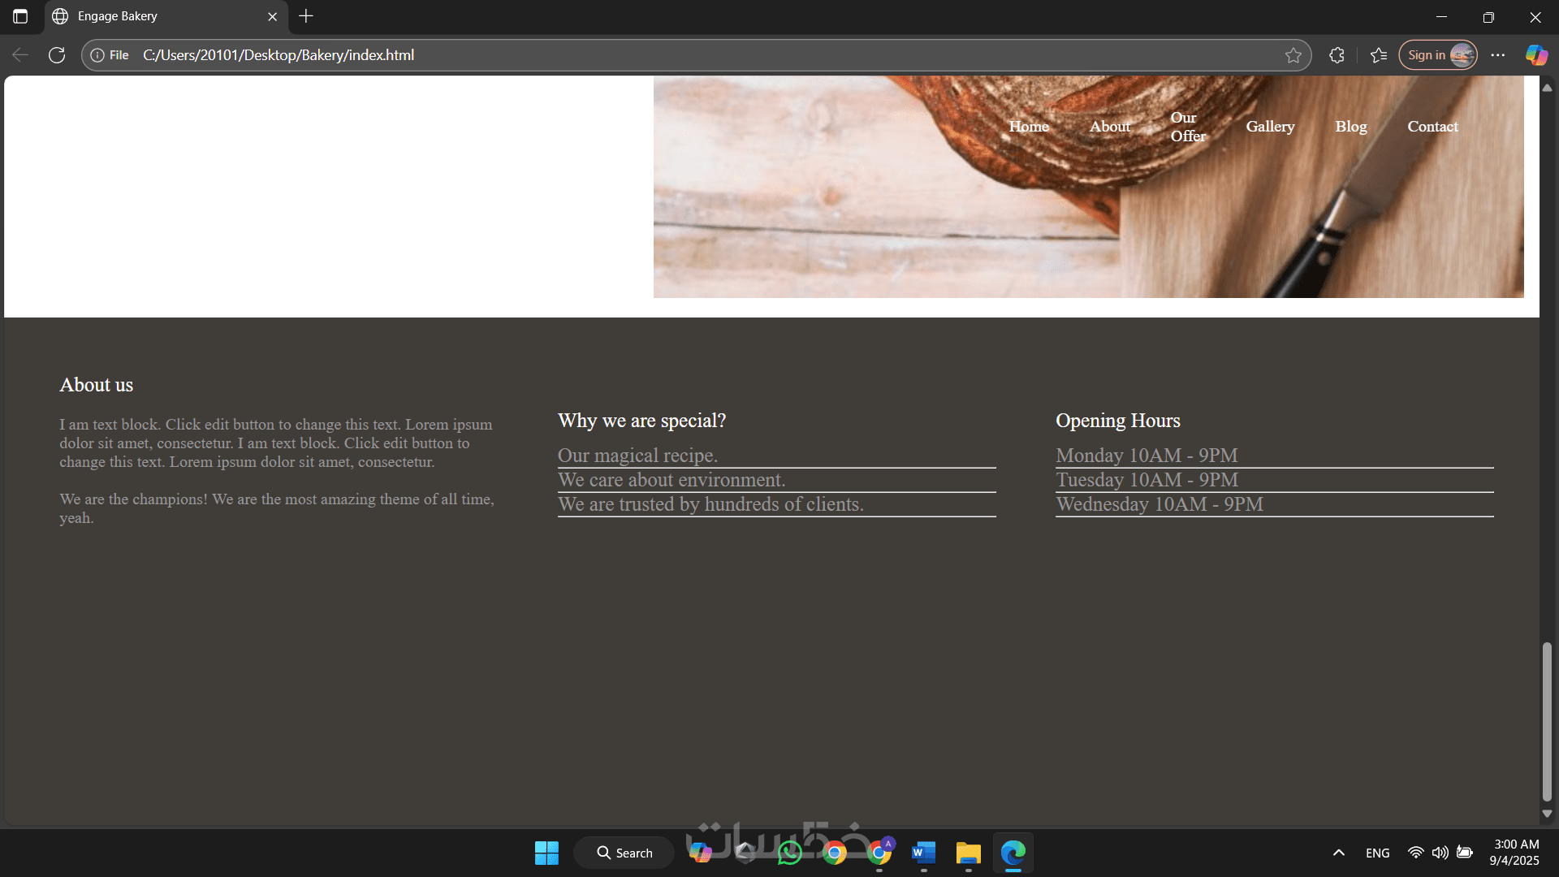Open the Gallery navigation menu item
The height and width of the screenshot is (877, 1559).
pyautogui.click(x=1270, y=127)
